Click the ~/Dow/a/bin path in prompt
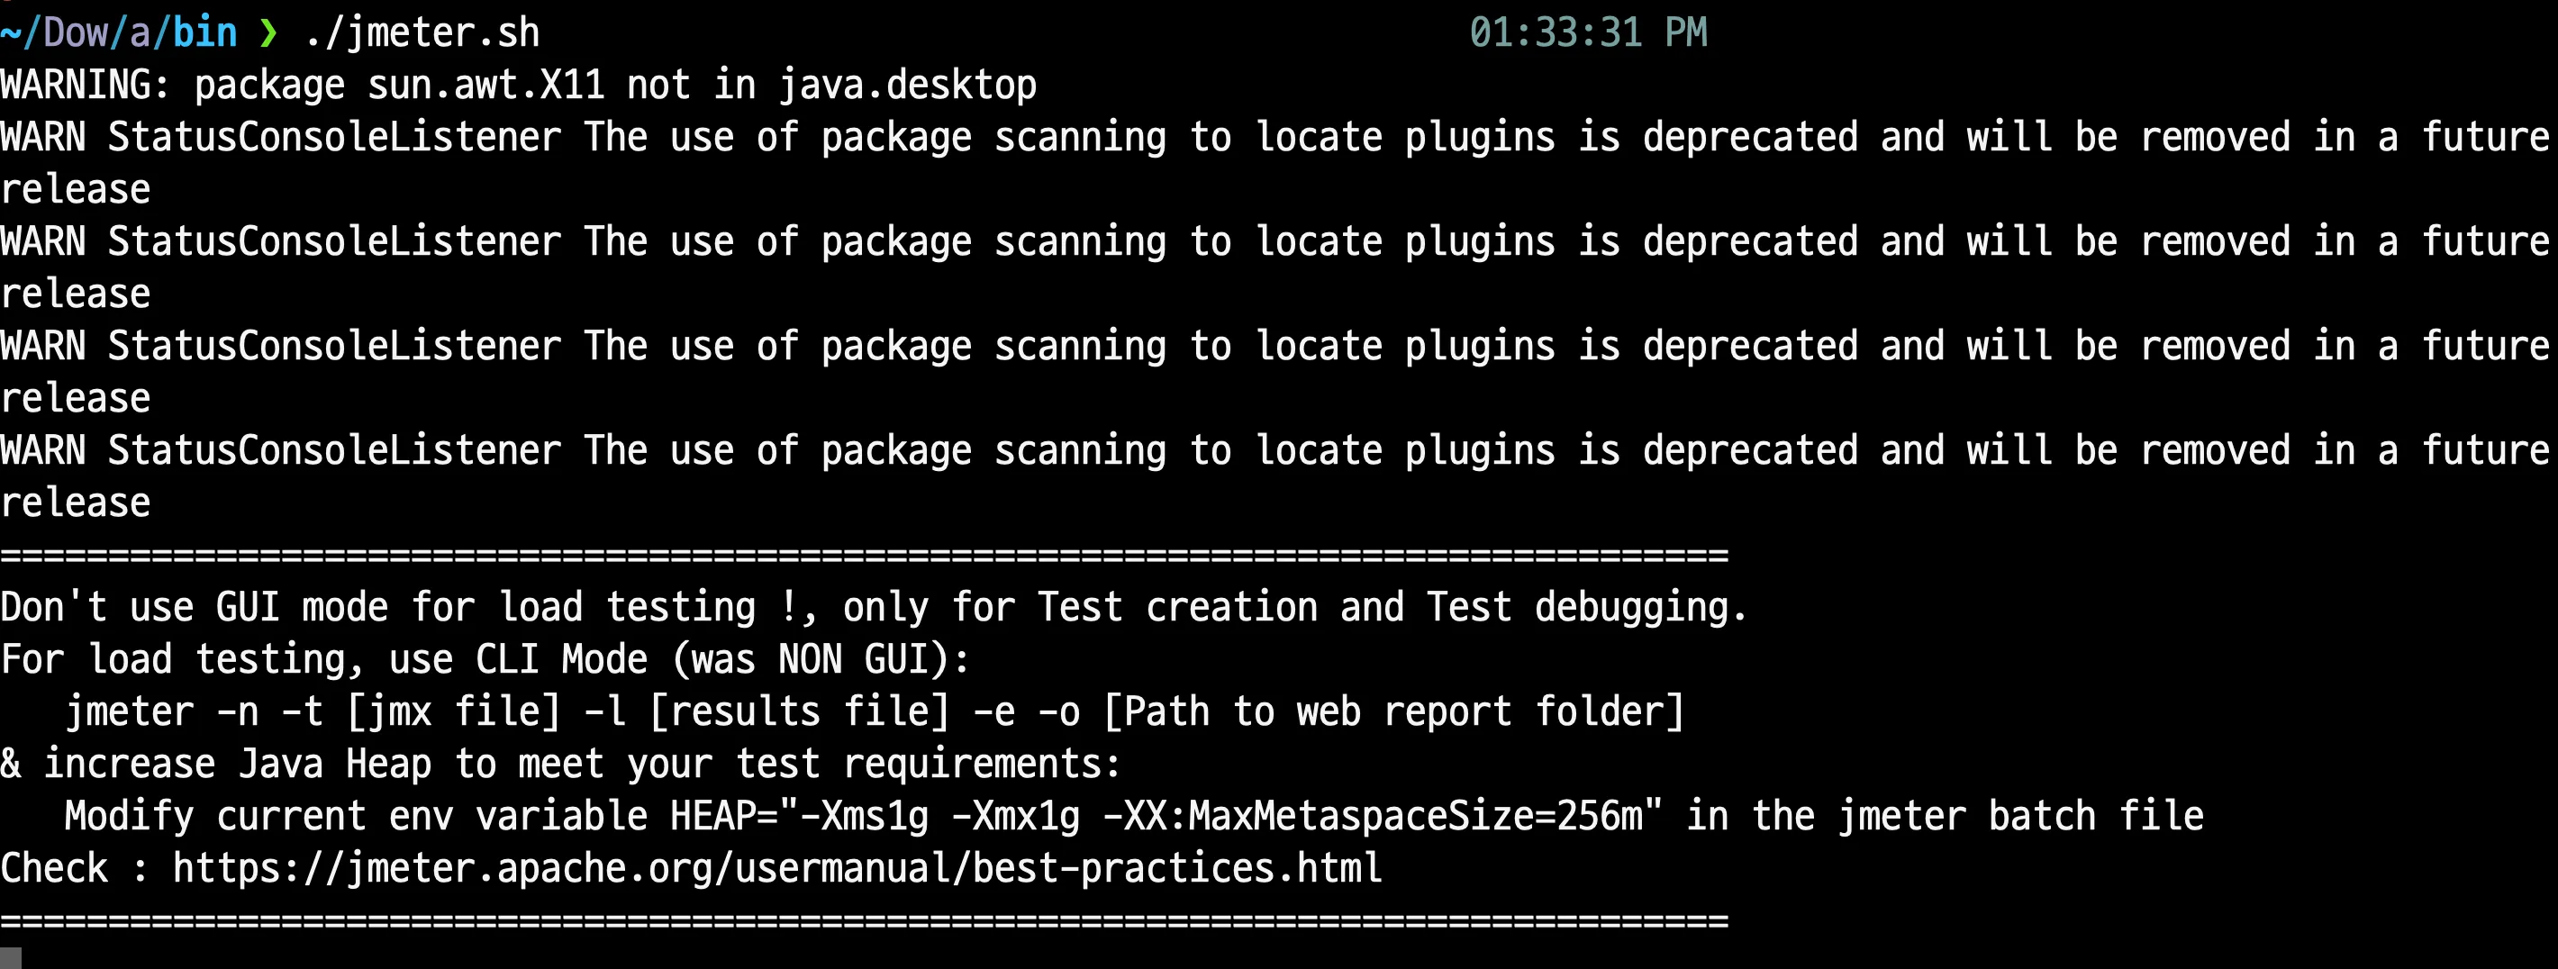This screenshot has width=2558, height=969. coord(119,33)
